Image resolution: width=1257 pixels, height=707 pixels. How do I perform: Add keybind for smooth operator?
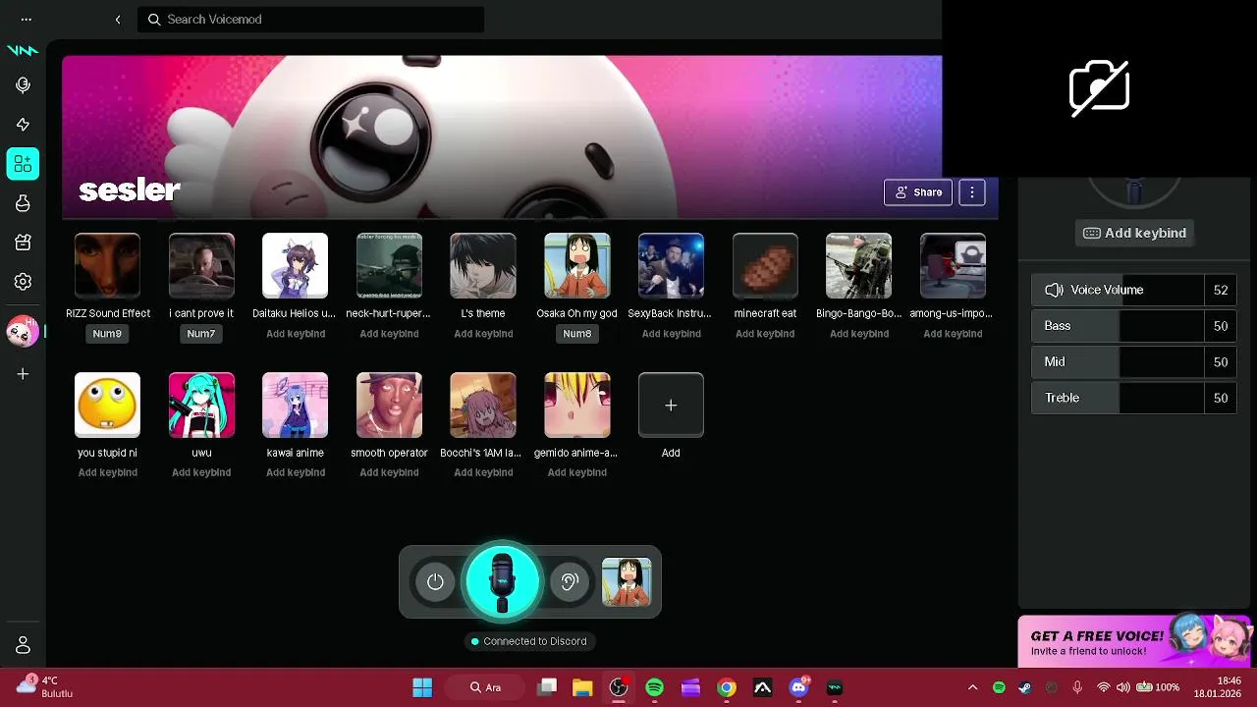pyautogui.click(x=389, y=472)
